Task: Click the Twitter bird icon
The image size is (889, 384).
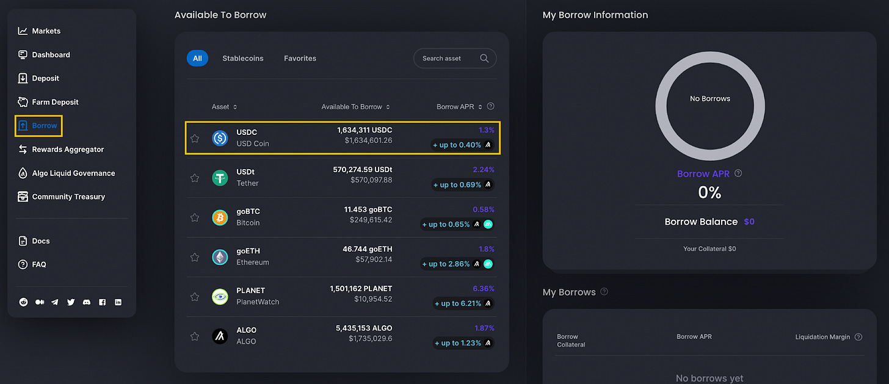Action: click(x=71, y=302)
